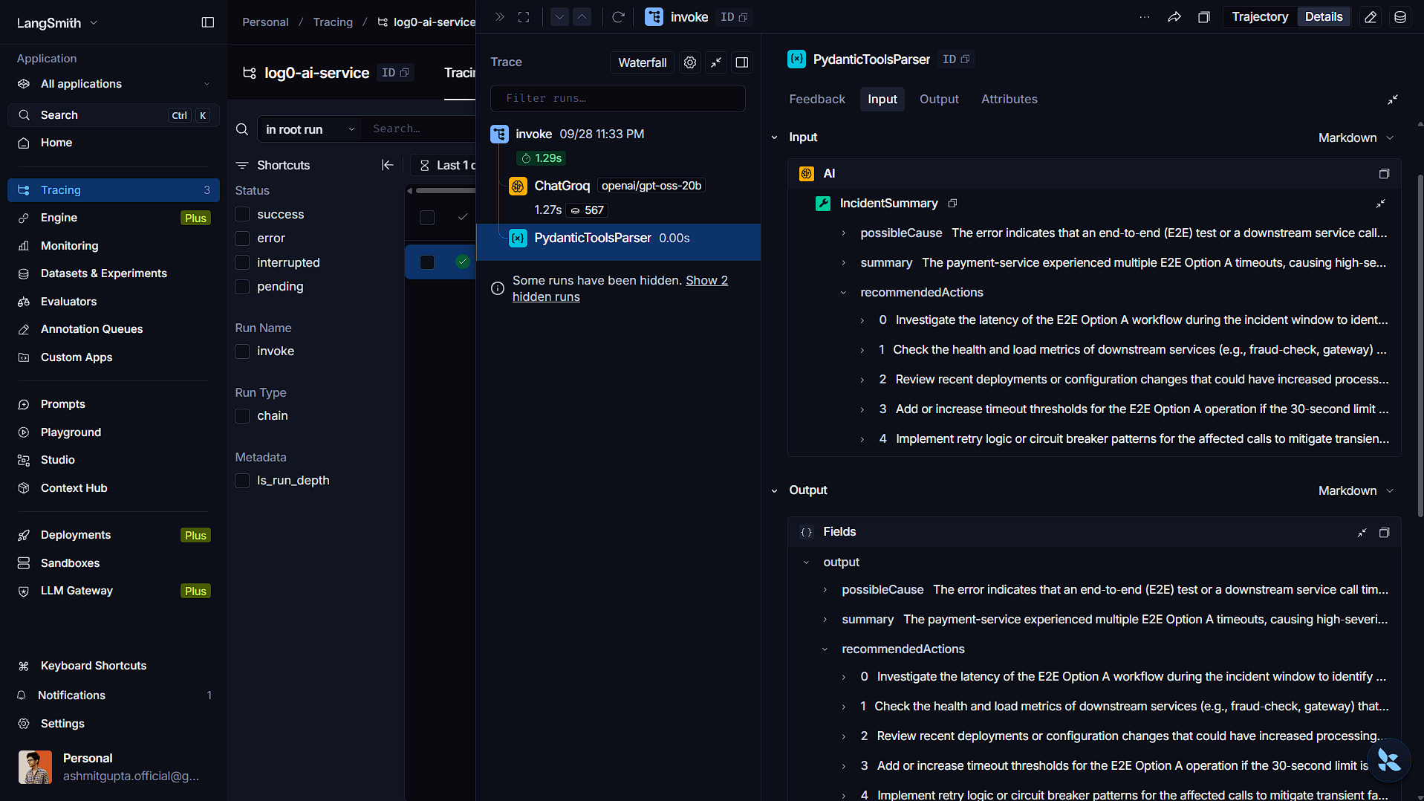Go to previous run with up arrow
Screen dimensions: 1424x801
(x=582, y=17)
